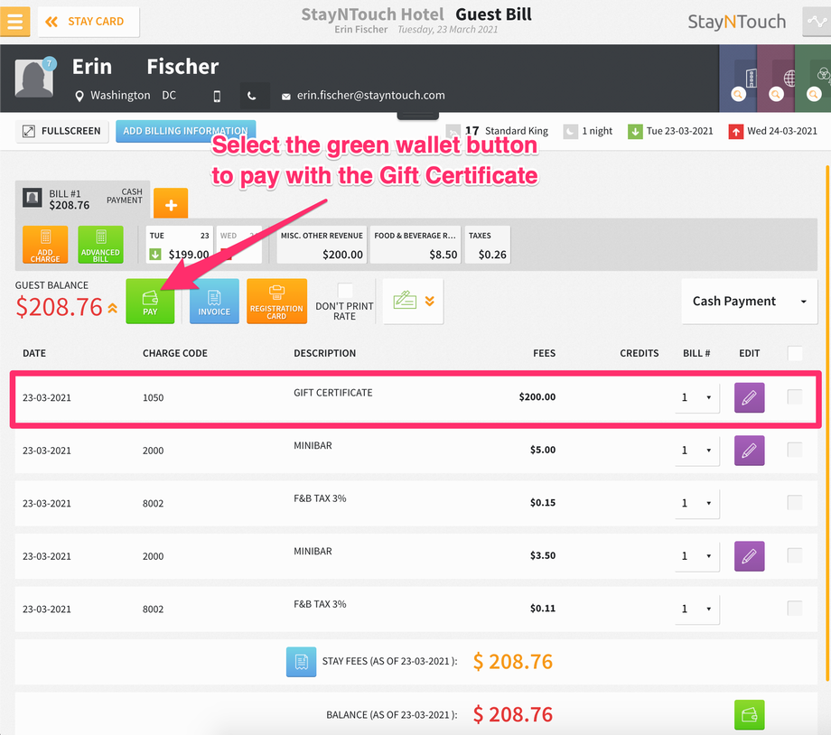Click the blue stay fees document icon
The image size is (831, 735).
click(x=301, y=662)
